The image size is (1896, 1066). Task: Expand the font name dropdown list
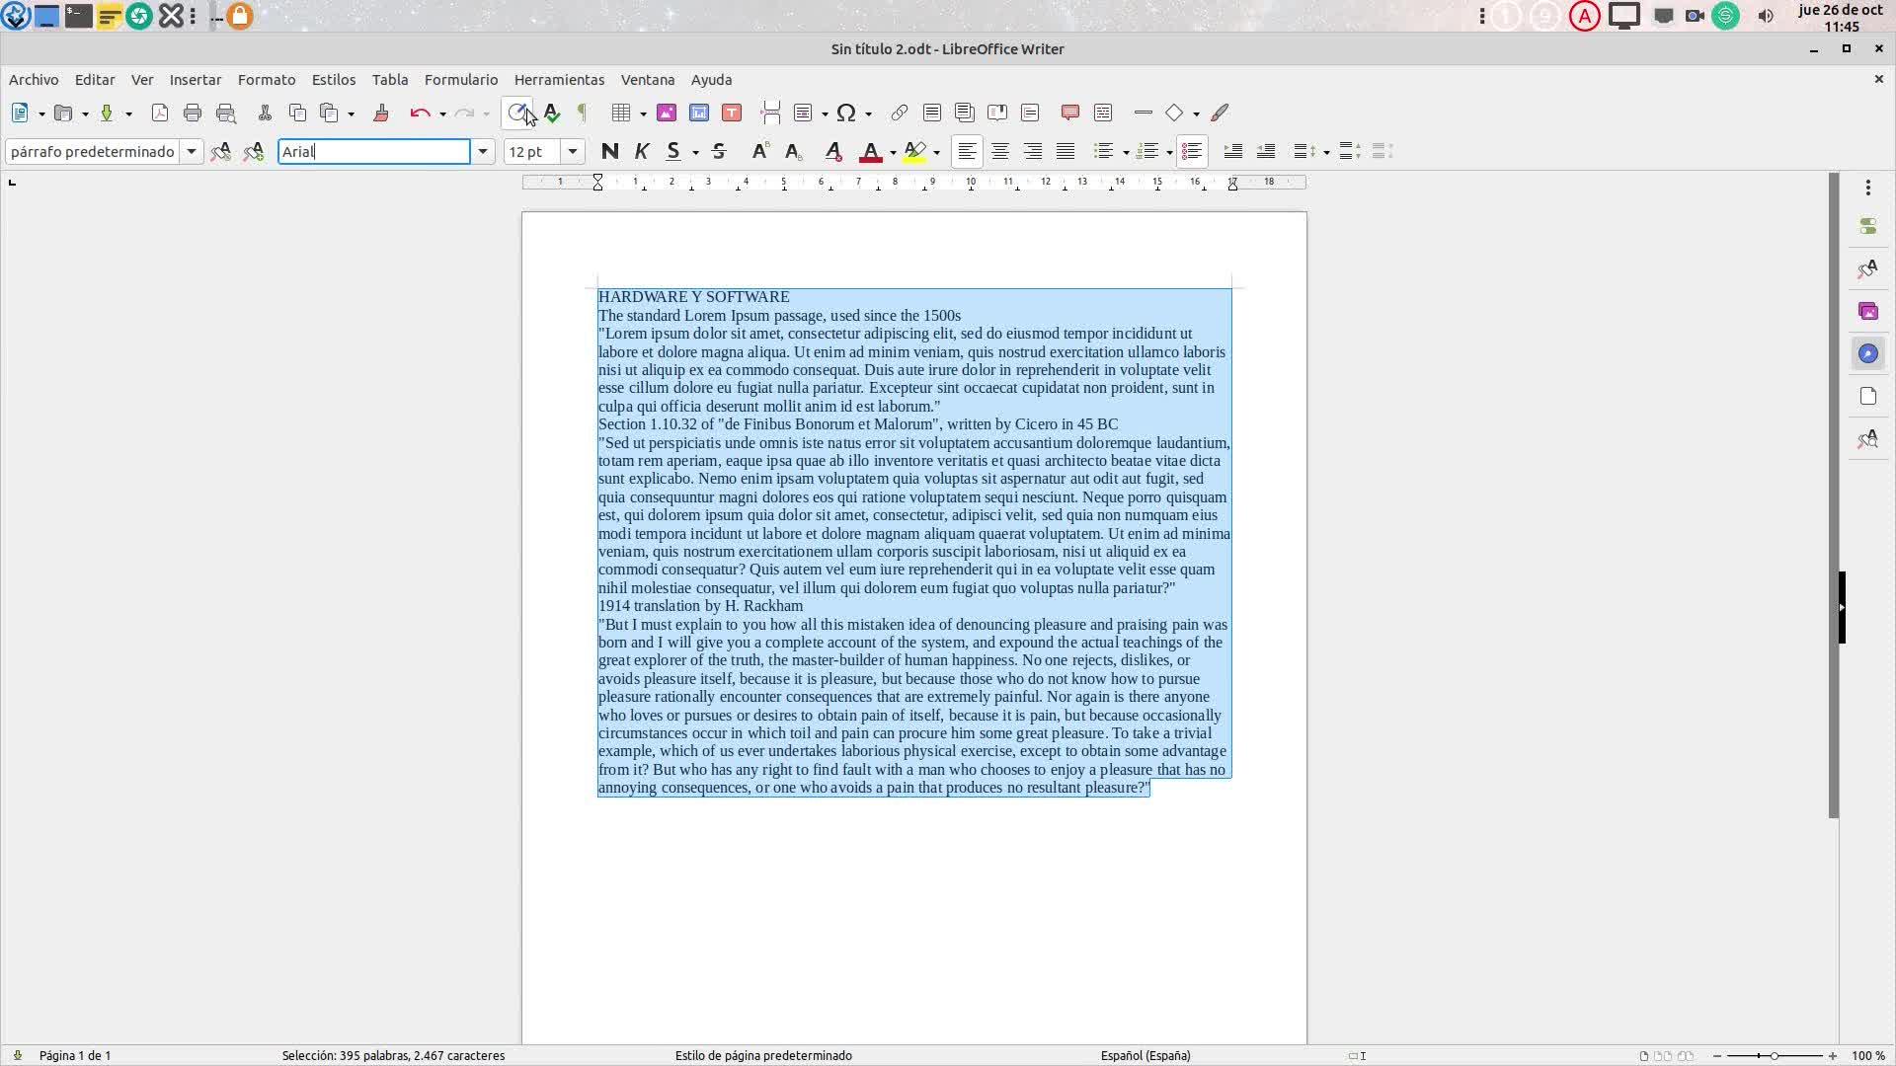click(483, 152)
